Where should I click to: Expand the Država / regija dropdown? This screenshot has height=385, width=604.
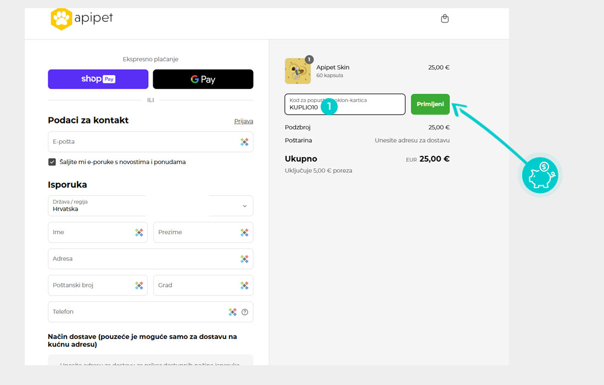click(x=150, y=206)
